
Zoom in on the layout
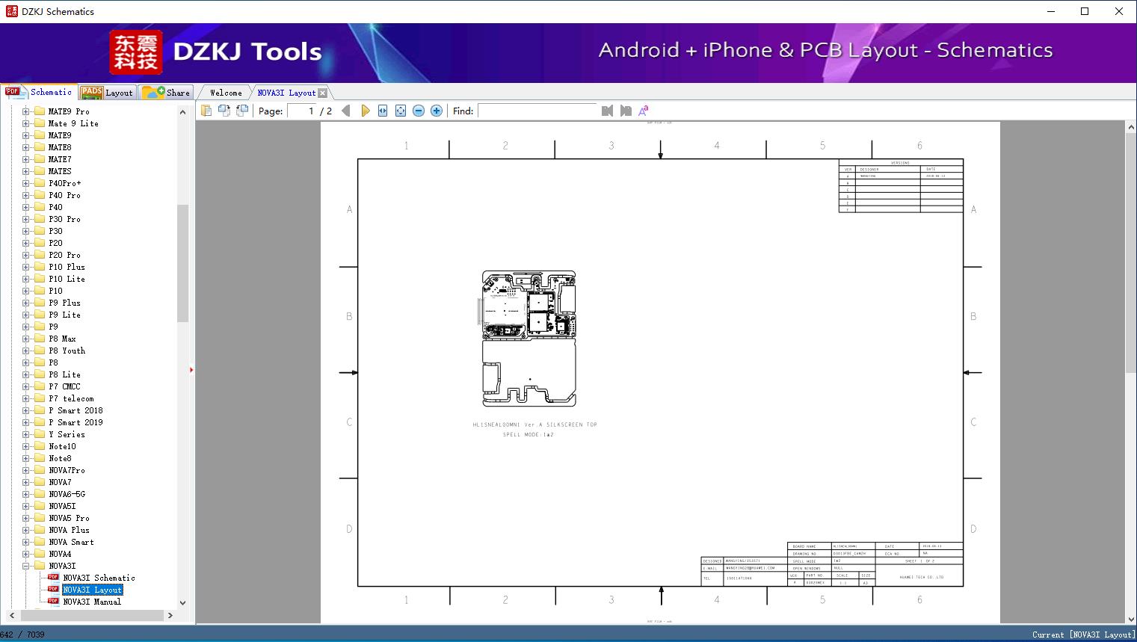pyautogui.click(x=437, y=111)
